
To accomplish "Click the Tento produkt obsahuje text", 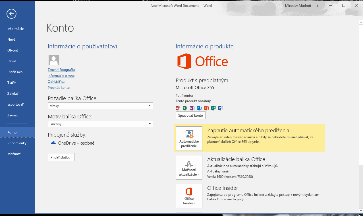I will 194,101.
